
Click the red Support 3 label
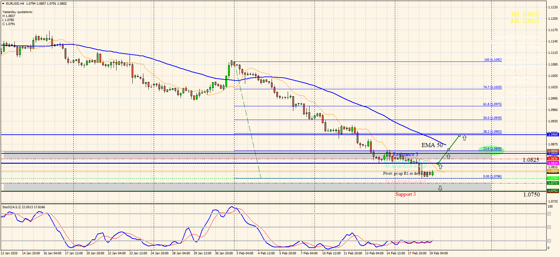pos(405,194)
